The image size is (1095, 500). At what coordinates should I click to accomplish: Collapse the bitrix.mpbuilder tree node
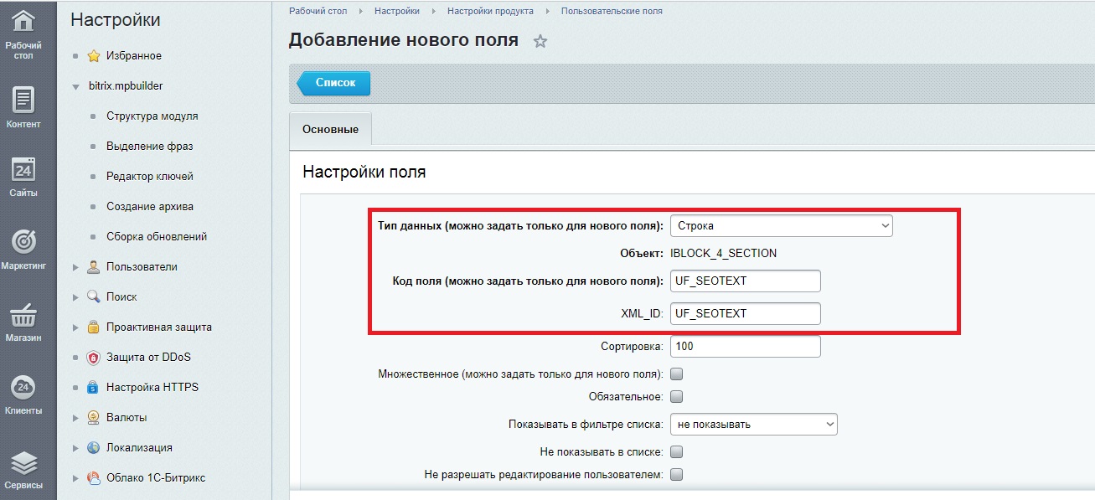tap(76, 86)
